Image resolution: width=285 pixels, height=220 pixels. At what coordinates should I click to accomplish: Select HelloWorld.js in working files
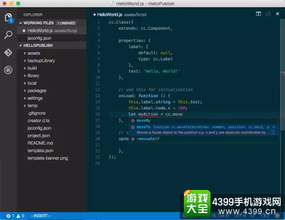click(52, 31)
